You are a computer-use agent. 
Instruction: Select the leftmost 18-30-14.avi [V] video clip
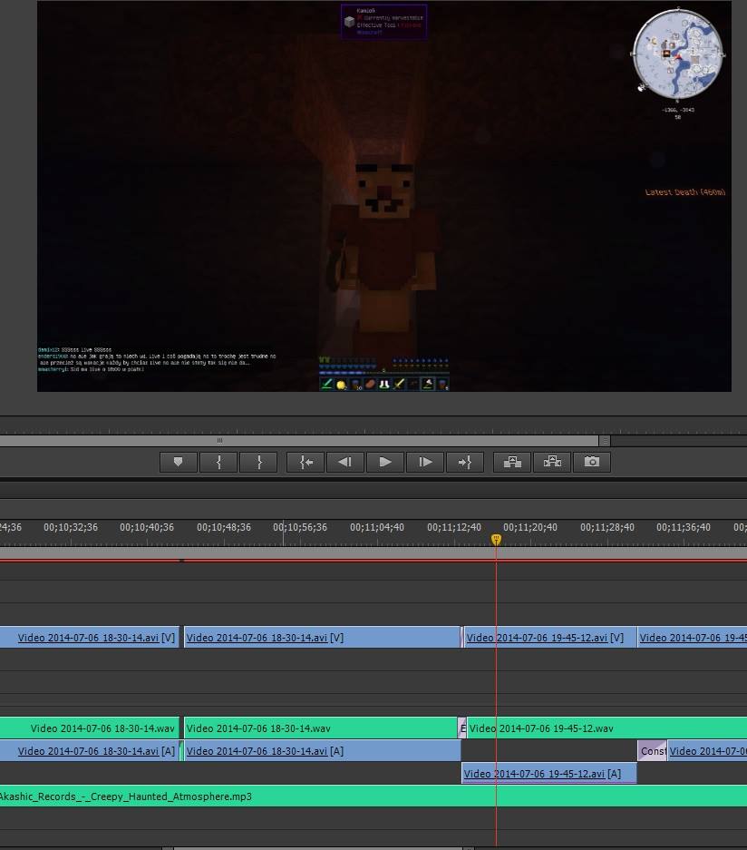click(90, 638)
